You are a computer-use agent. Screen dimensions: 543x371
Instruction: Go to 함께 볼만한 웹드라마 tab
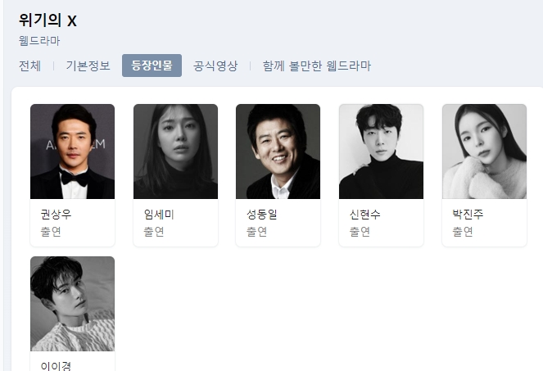pyautogui.click(x=316, y=66)
